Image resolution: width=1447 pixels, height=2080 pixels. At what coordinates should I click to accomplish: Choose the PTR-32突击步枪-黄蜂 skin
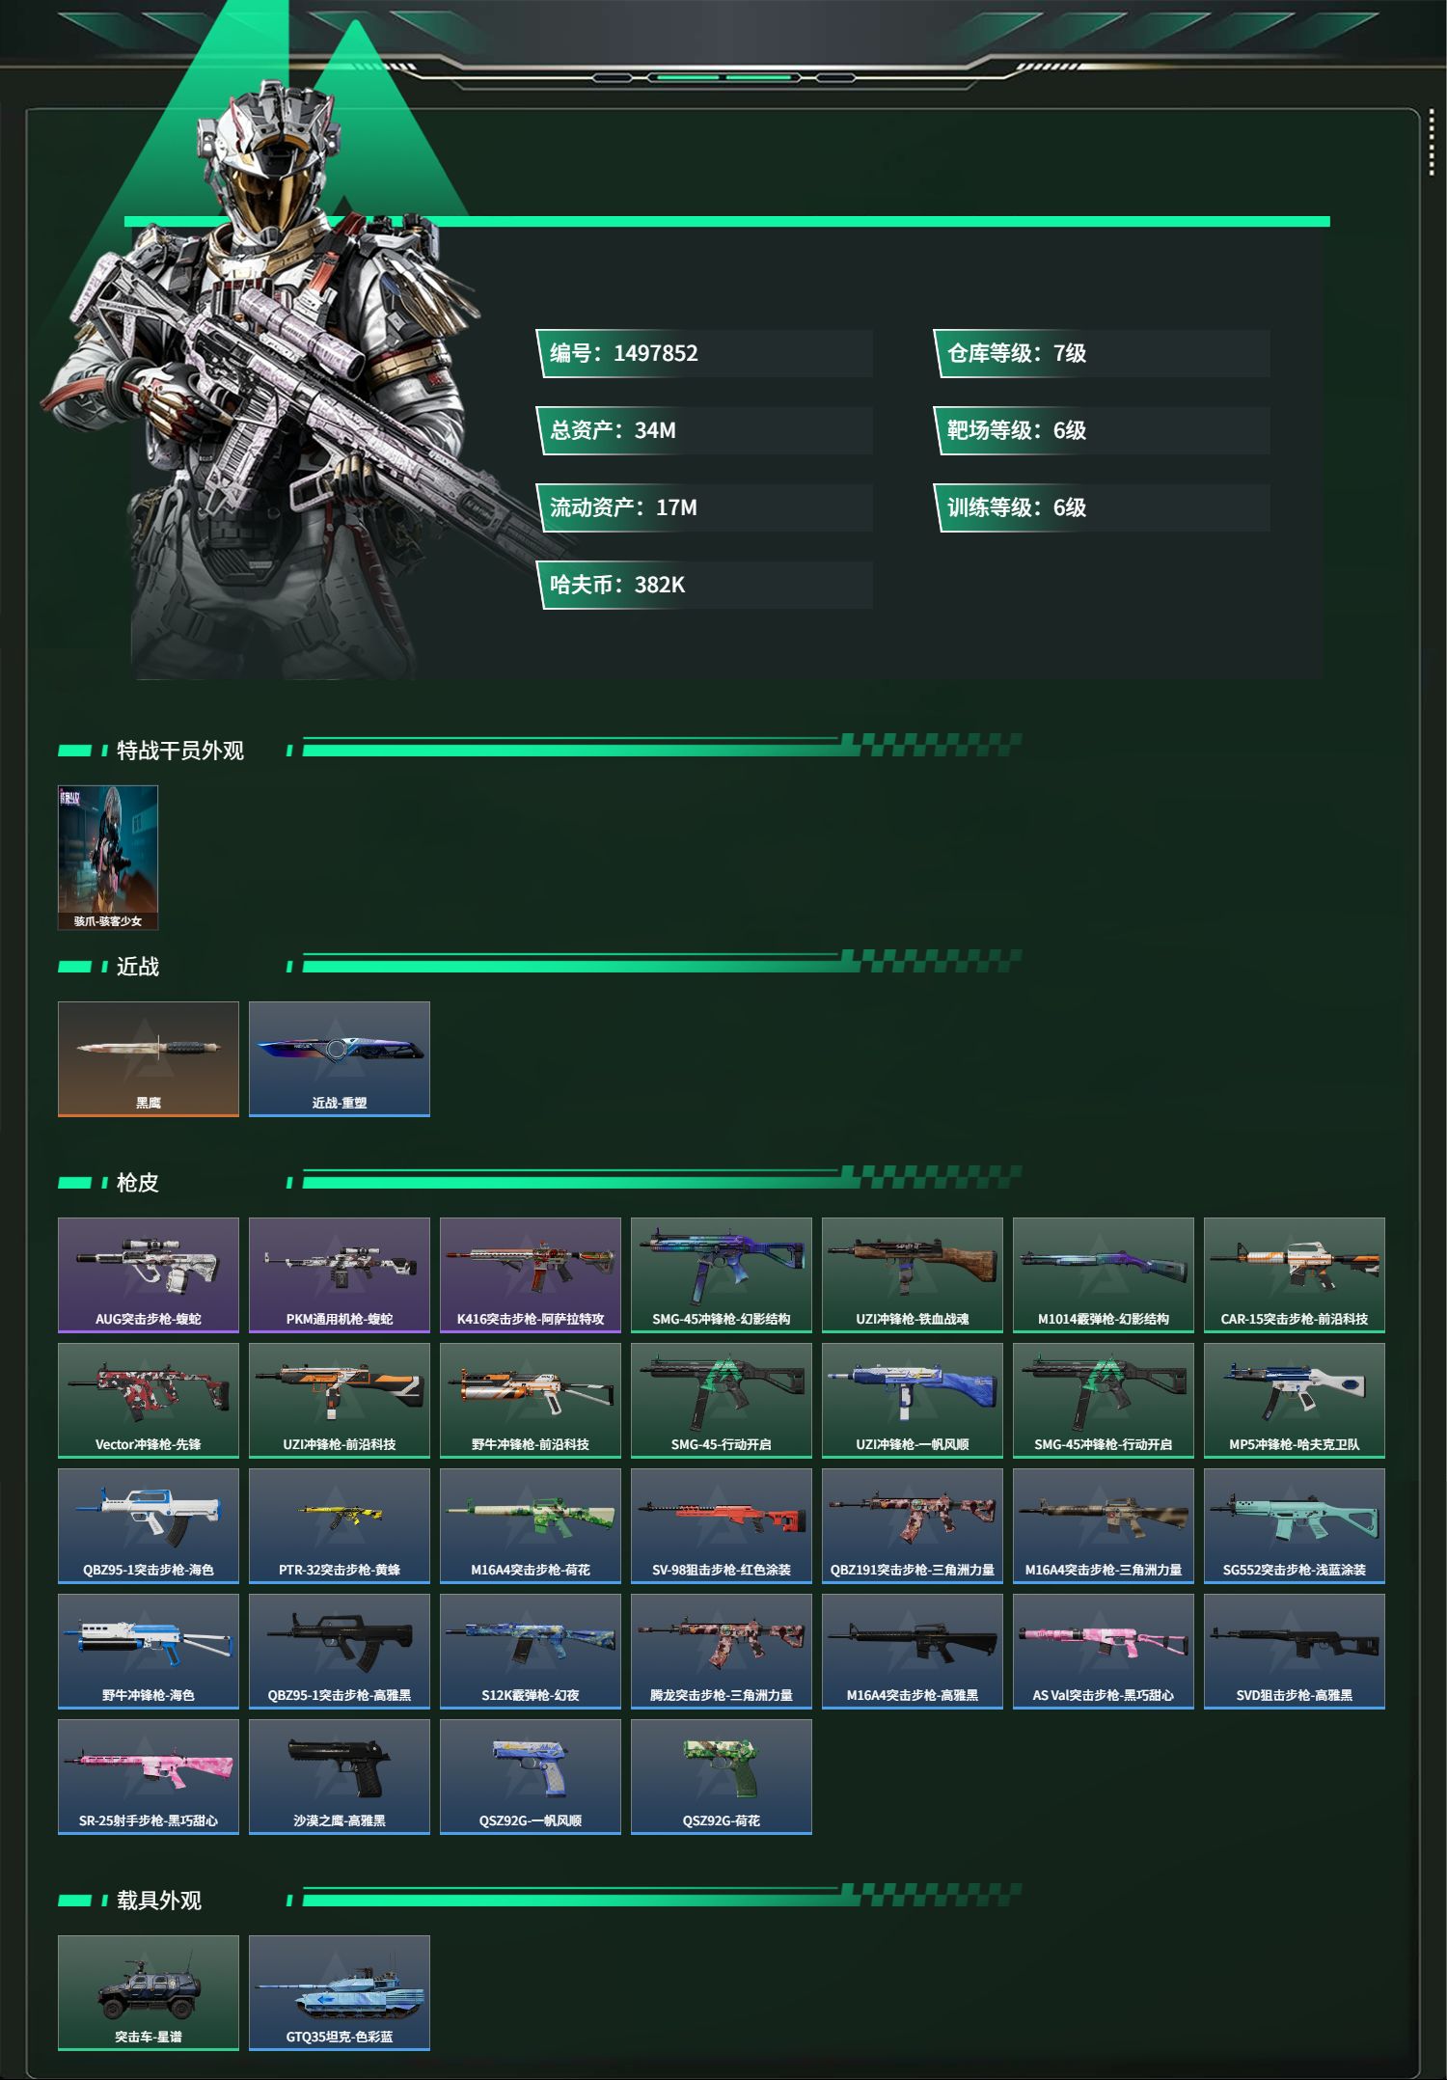[340, 1525]
